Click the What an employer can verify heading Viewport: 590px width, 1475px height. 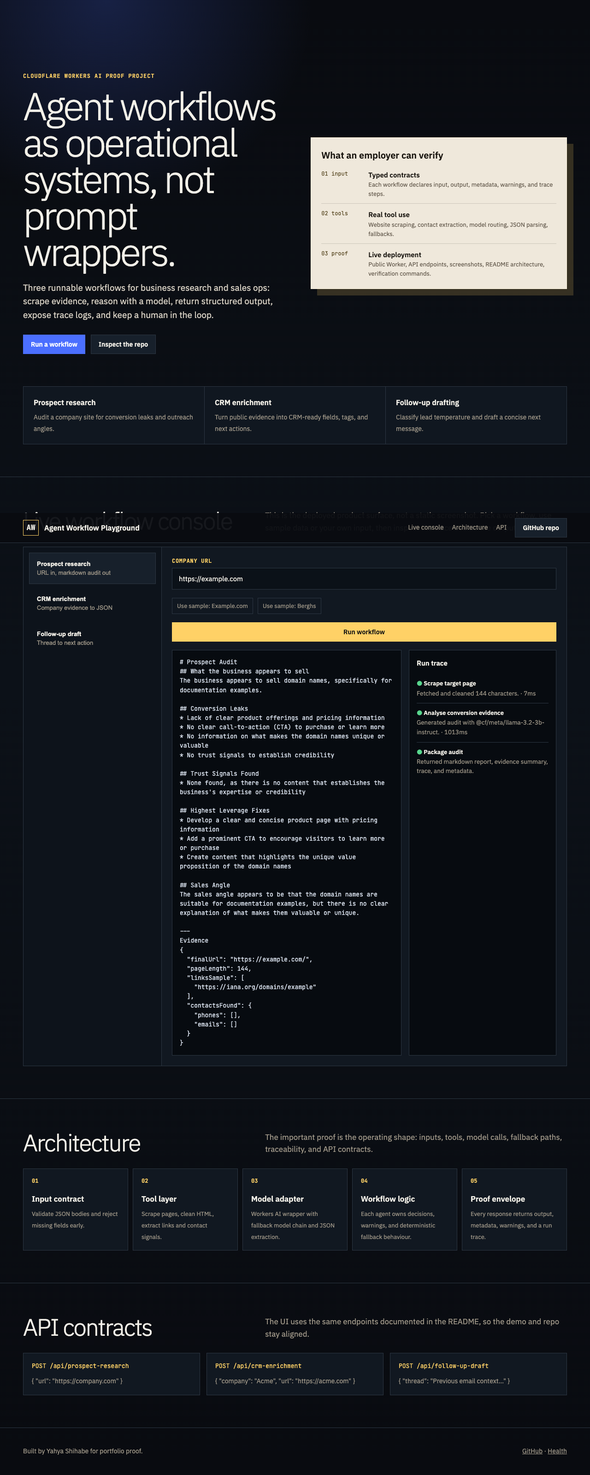click(382, 155)
